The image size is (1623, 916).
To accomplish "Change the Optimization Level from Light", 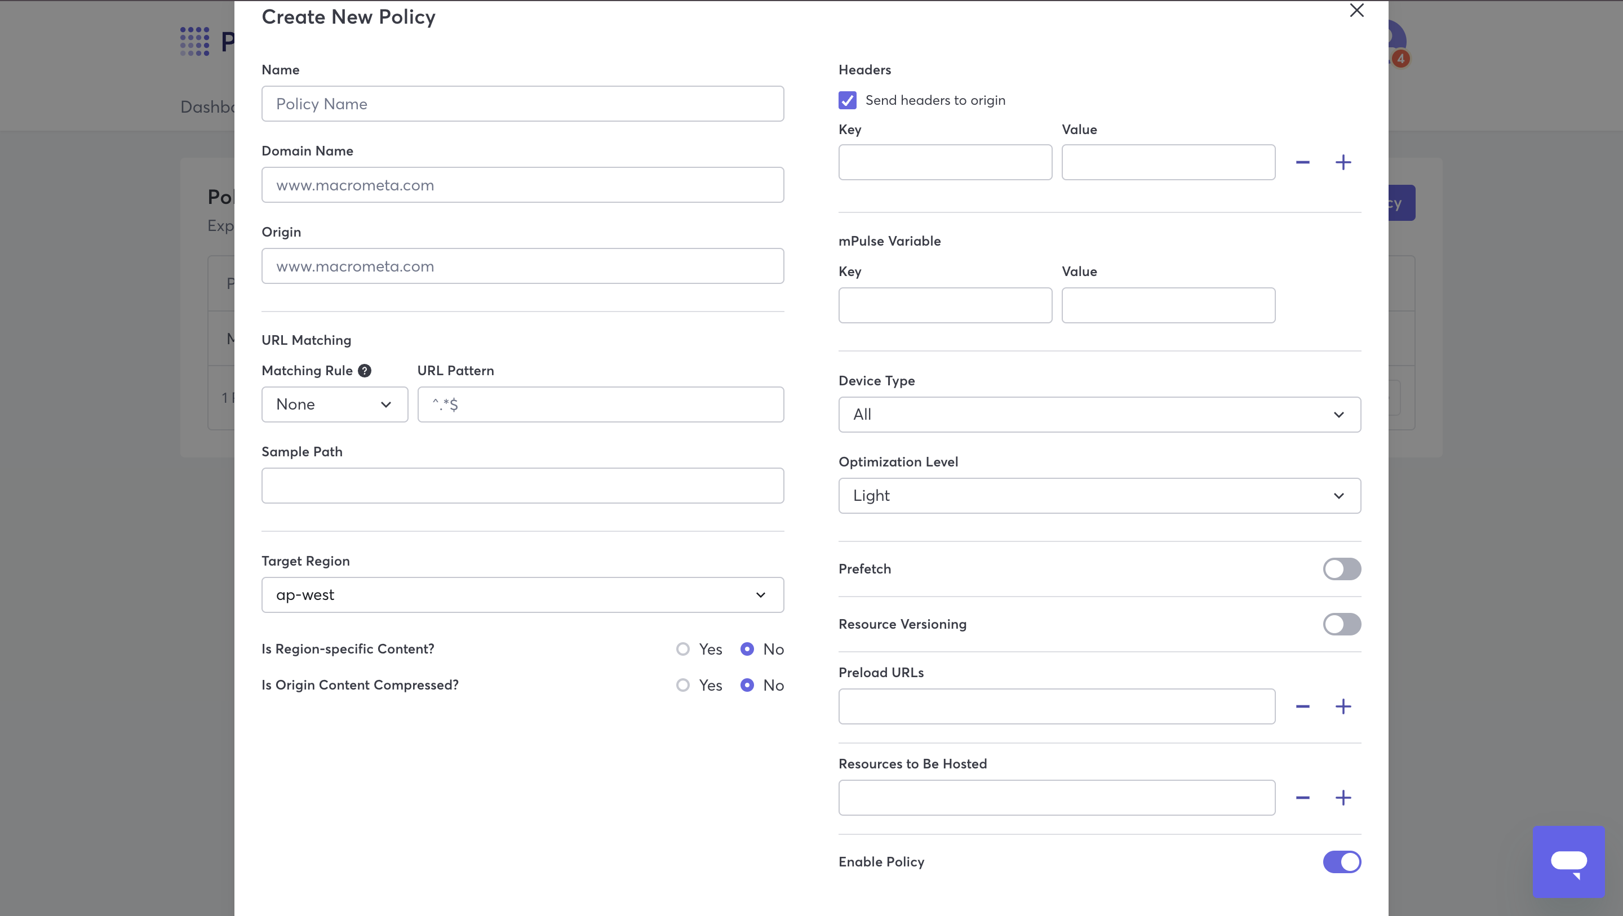I will click(x=1099, y=496).
